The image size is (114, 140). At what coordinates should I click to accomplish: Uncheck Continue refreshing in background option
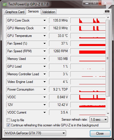8,125
